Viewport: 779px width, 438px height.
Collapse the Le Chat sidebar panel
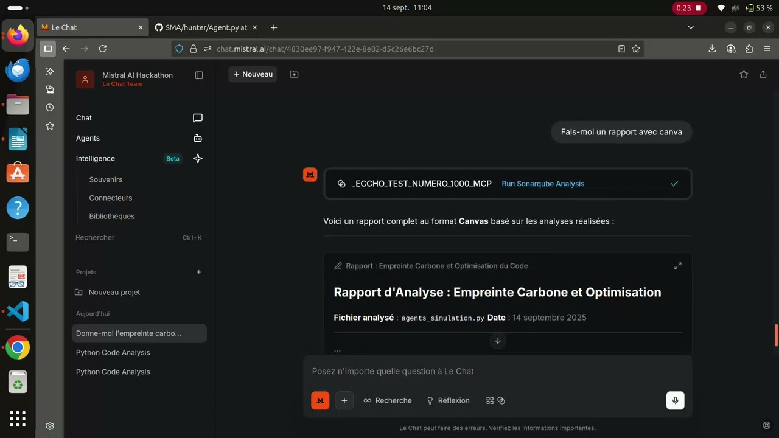(x=199, y=75)
